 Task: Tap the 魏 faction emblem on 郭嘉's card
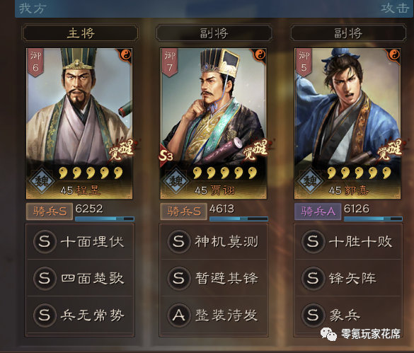[310, 181]
